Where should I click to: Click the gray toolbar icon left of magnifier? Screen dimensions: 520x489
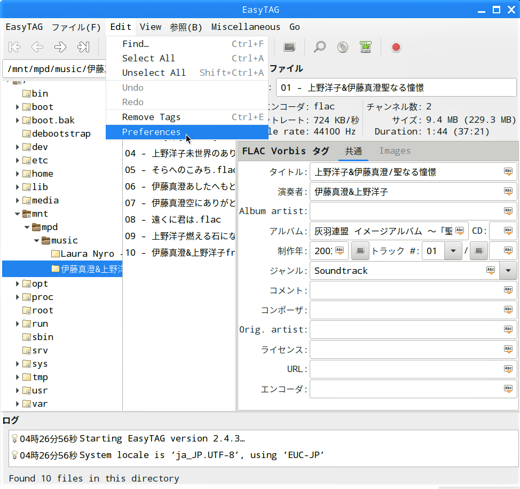(x=289, y=47)
